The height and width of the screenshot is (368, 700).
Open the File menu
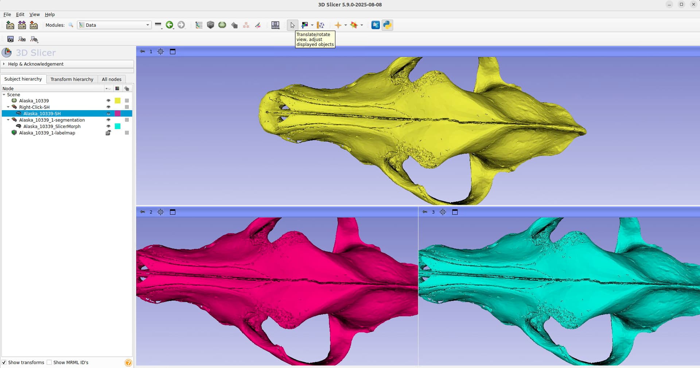[7, 15]
